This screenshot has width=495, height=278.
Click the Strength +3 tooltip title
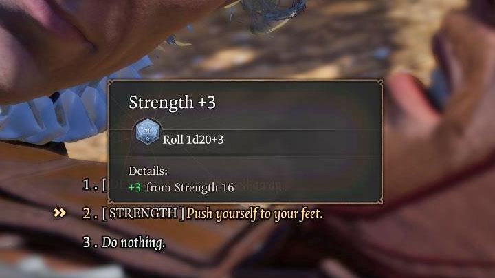[172, 103]
